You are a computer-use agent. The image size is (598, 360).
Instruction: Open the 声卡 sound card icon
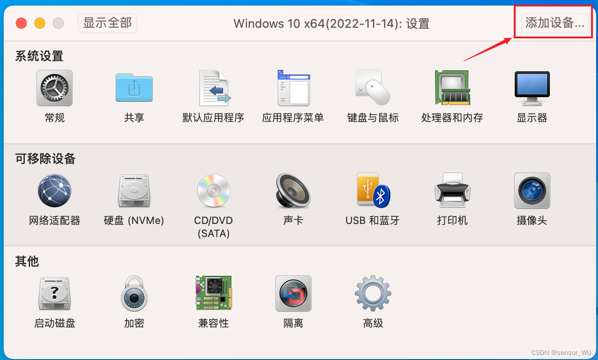293,191
